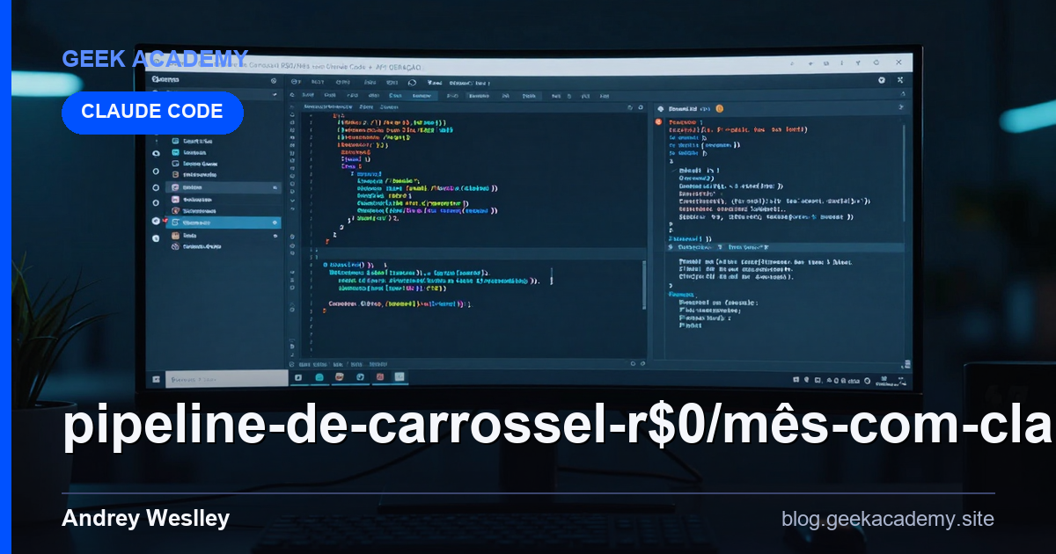
Task: Click the orange circle icon in the right panel header
Action: pyautogui.click(x=719, y=107)
